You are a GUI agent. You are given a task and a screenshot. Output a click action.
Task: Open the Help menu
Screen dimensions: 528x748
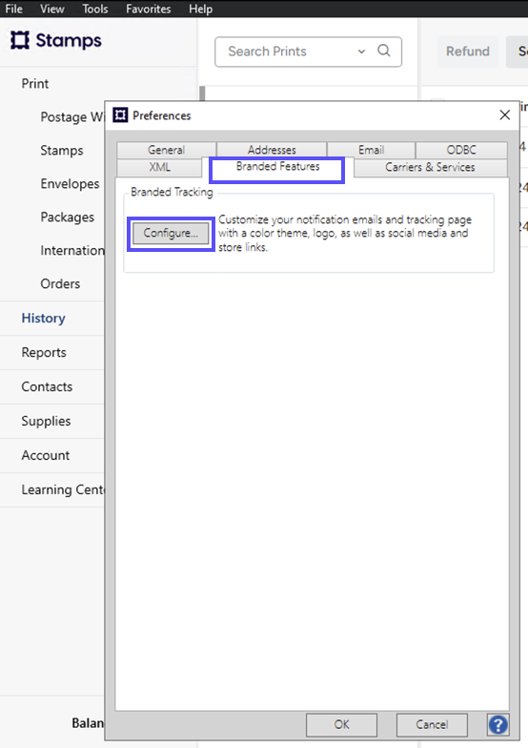[x=200, y=9]
